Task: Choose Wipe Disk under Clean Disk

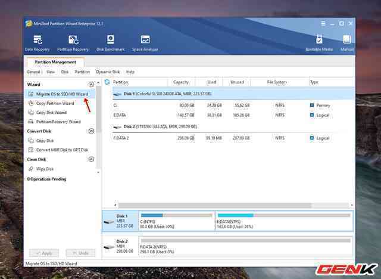Action: pos(45,169)
